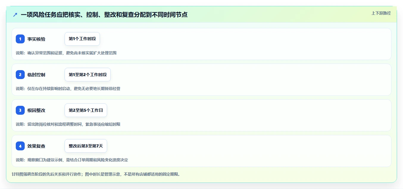Image resolution: width=403 pixels, height=189 pixels.
Task: Click the 临时控制 step title
Action: point(36,75)
